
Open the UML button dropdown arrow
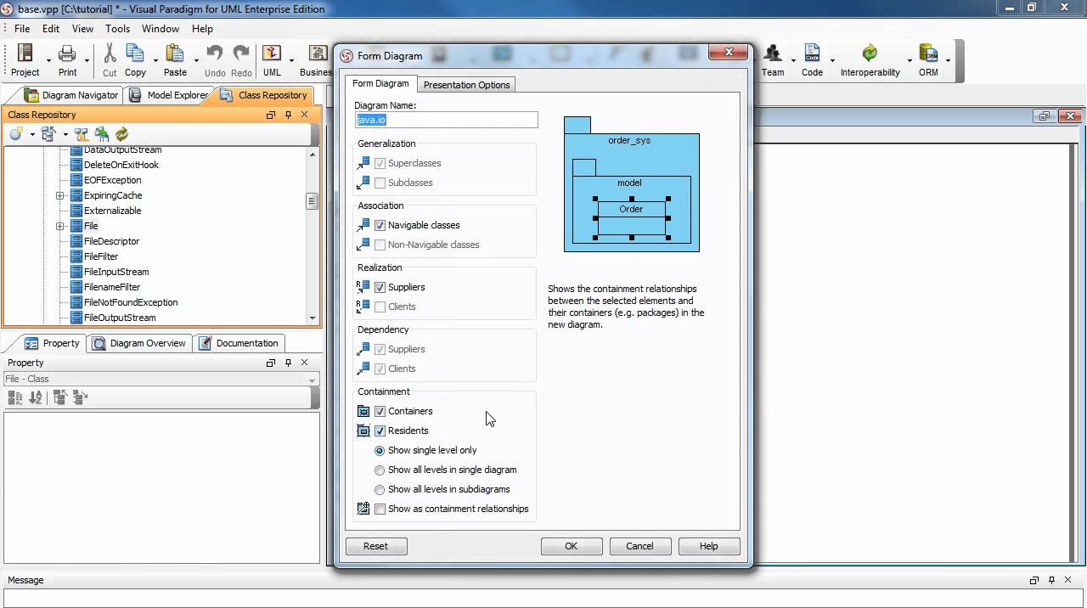click(291, 60)
